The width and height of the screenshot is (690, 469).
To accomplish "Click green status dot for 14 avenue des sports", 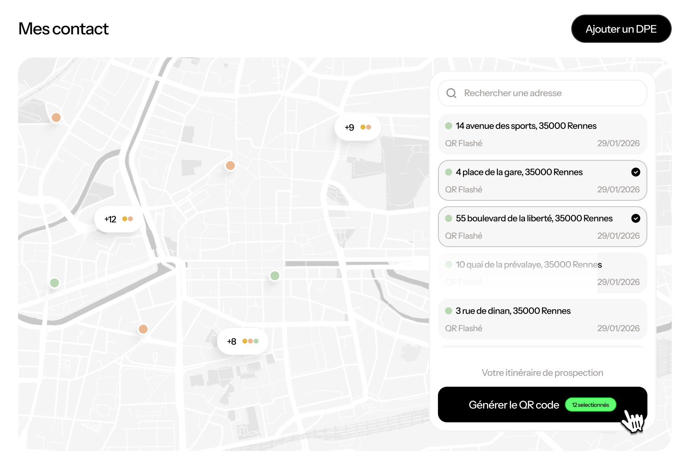I will pyautogui.click(x=449, y=126).
